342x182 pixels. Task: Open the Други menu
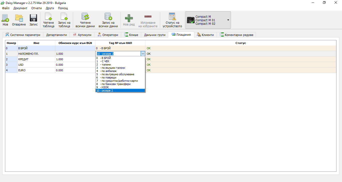[50, 8]
